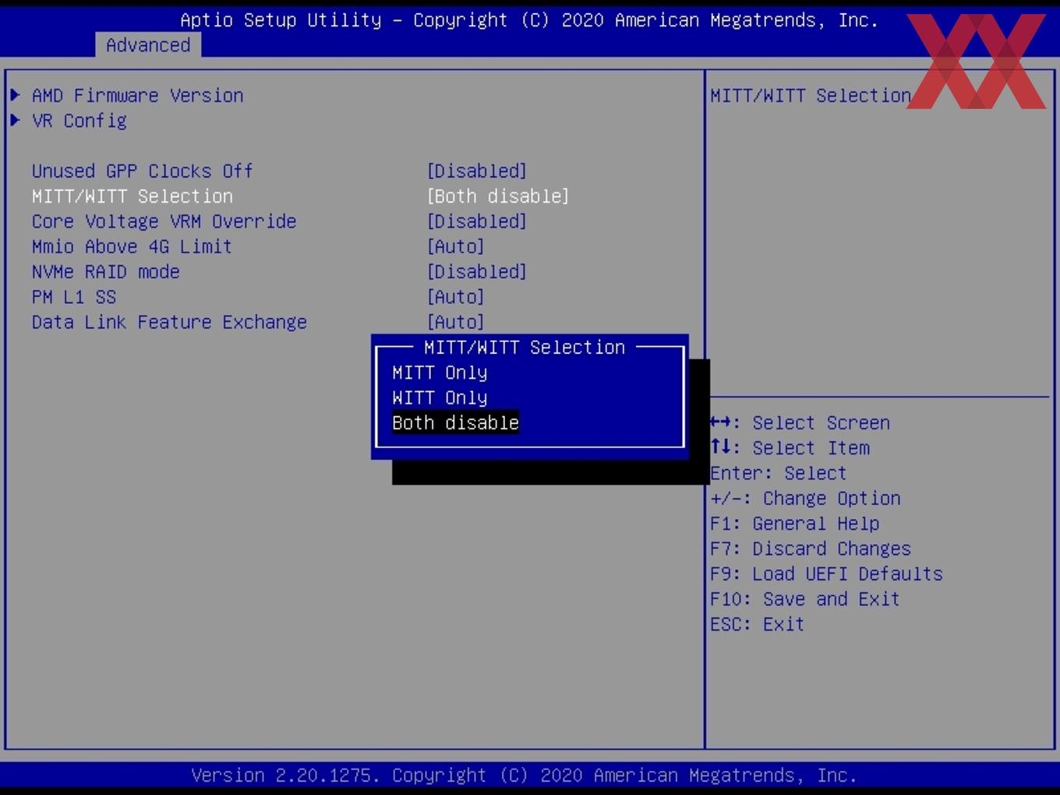Choose Both disable in popup
This screenshot has height=795, width=1060.
pos(456,422)
